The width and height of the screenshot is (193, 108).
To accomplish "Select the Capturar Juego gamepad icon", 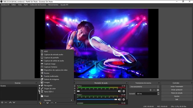I will (x=42, y=64).
